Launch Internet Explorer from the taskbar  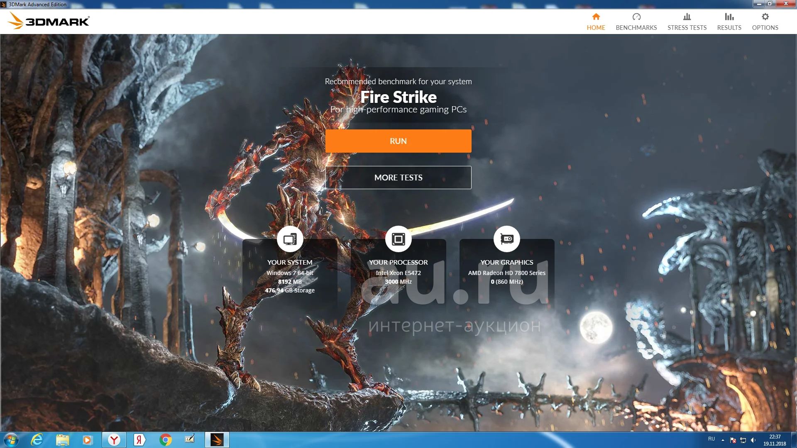pos(37,440)
